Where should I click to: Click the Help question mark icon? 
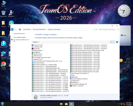click(x=117, y=42)
